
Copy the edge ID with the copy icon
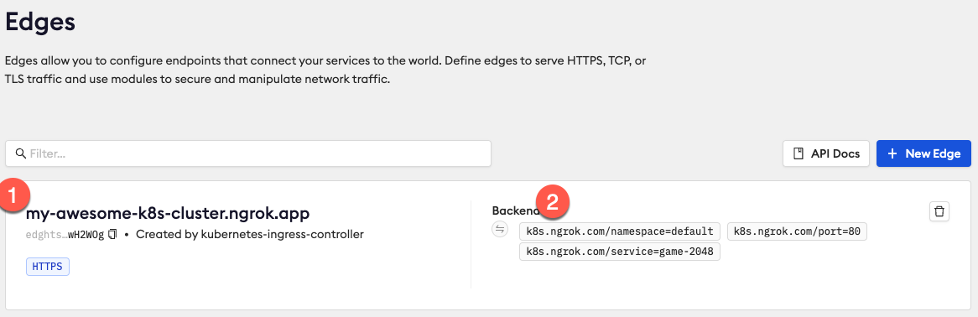tap(113, 235)
